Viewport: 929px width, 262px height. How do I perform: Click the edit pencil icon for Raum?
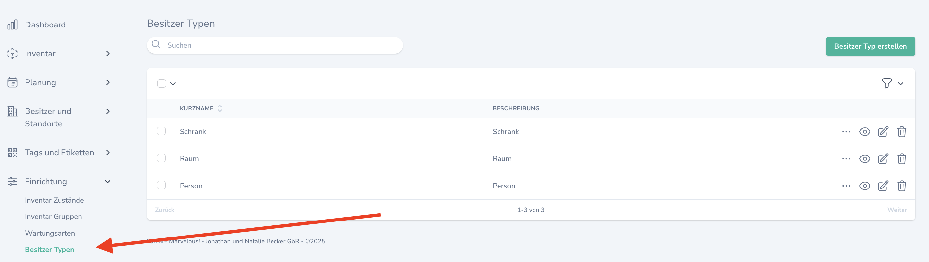883,158
